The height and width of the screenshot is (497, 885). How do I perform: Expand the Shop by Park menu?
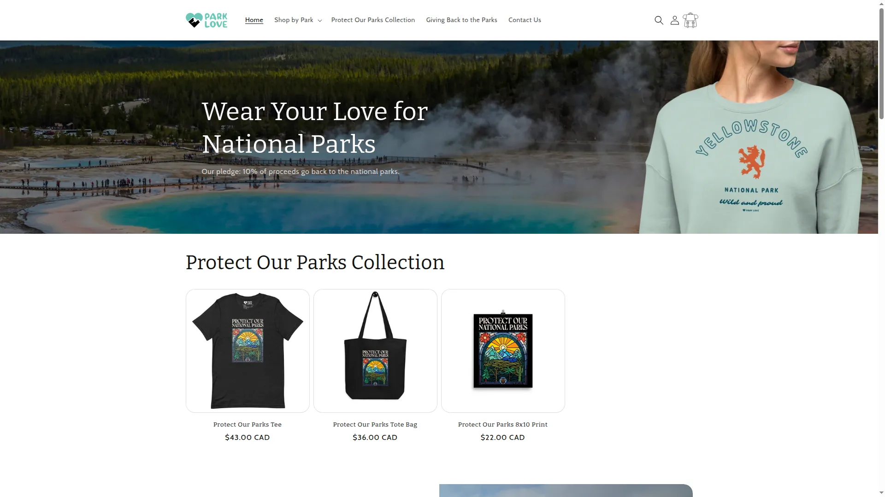[x=298, y=20]
